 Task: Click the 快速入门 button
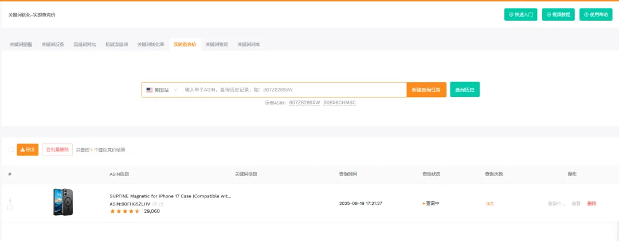coord(520,14)
